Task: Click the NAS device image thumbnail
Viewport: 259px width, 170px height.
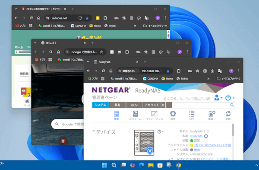Action: coord(144,143)
